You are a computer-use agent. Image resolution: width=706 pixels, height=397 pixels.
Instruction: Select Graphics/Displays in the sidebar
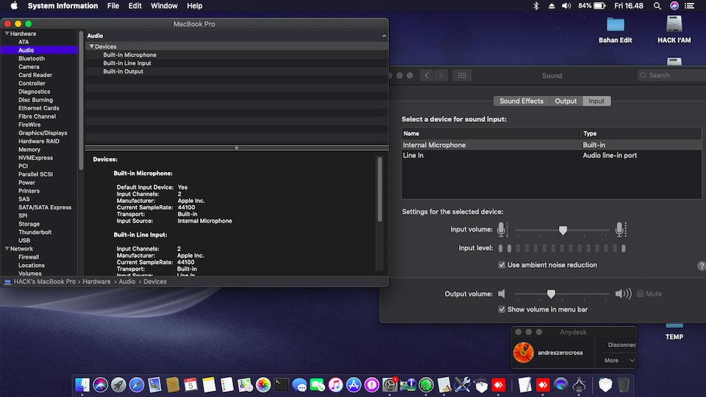(43, 133)
